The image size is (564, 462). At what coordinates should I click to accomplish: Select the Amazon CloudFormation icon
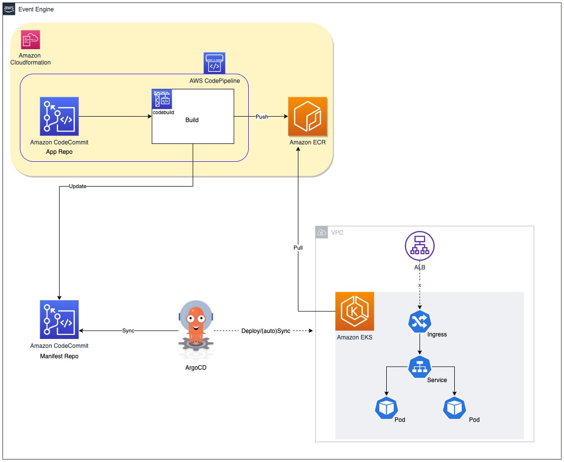[30, 40]
